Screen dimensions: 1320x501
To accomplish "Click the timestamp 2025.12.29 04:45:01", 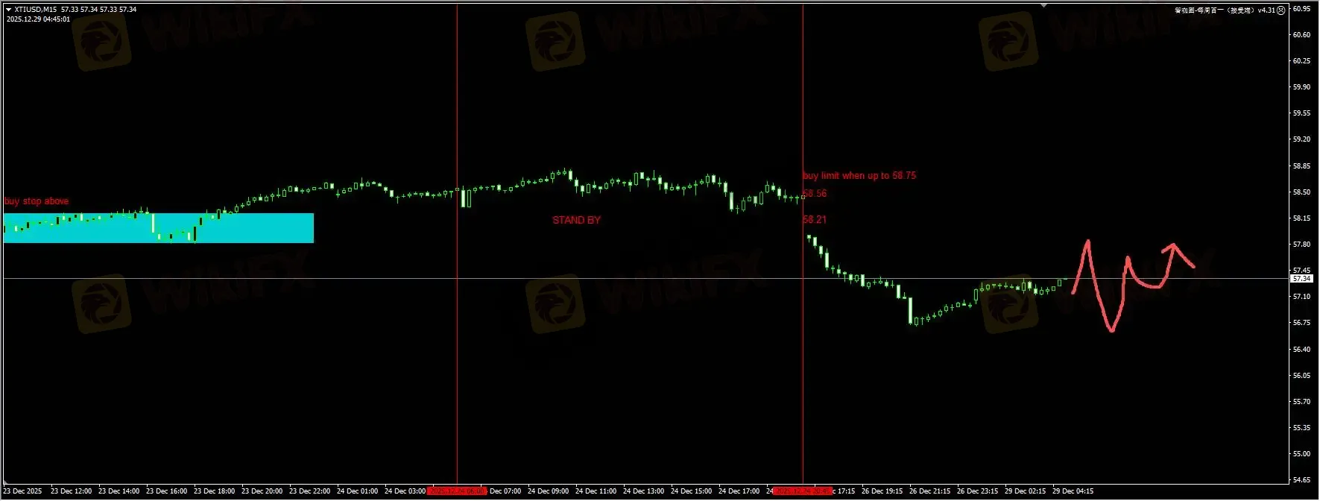I will (38, 19).
